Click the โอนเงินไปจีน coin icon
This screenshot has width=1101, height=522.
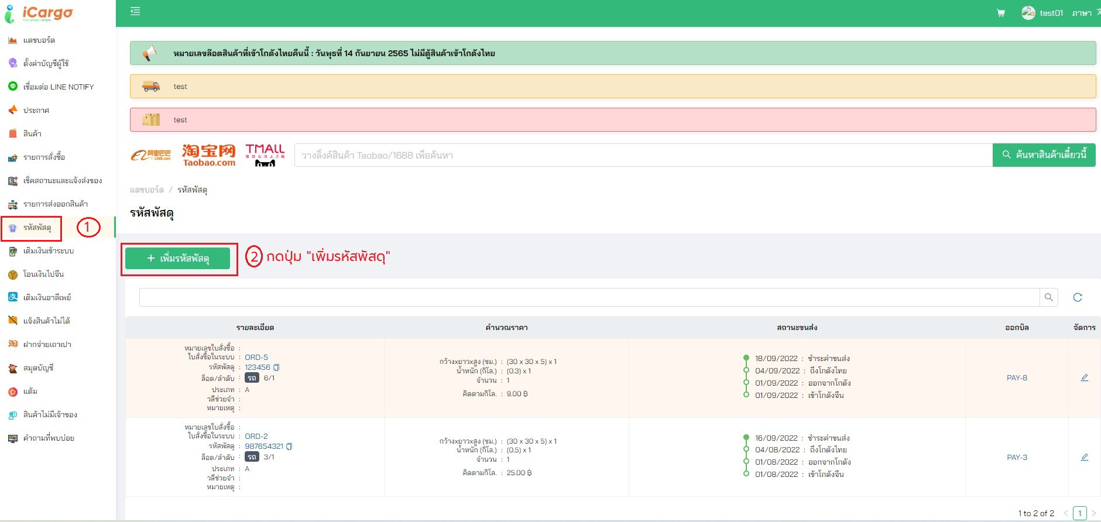13,274
